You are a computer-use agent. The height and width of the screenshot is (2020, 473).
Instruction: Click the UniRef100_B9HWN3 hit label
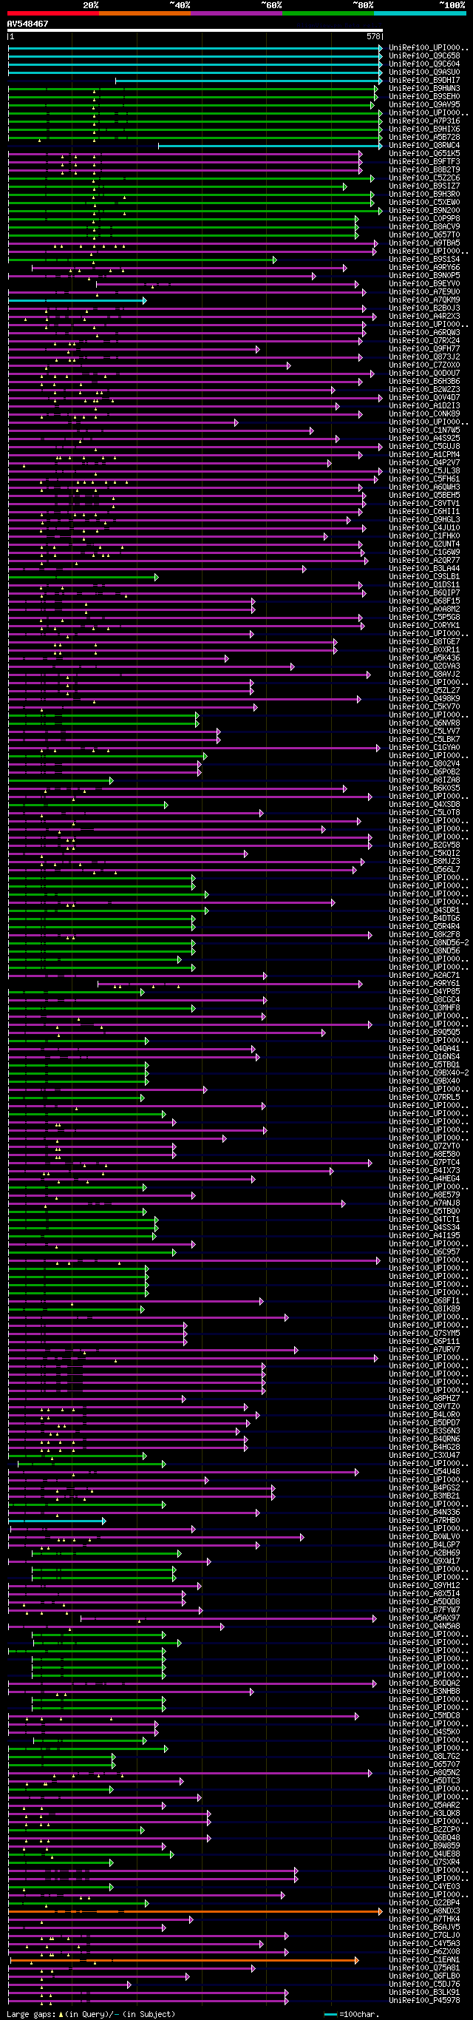[424, 89]
